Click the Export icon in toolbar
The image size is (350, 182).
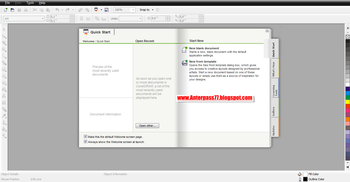click(x=87, y=10)
